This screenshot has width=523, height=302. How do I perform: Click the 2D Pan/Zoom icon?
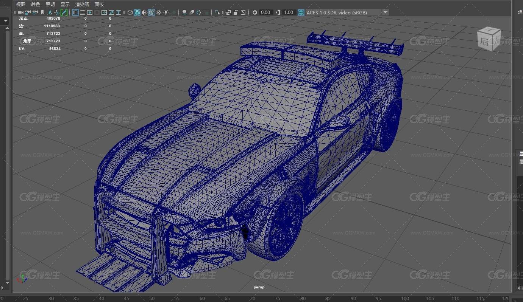(x=57, y=12)
